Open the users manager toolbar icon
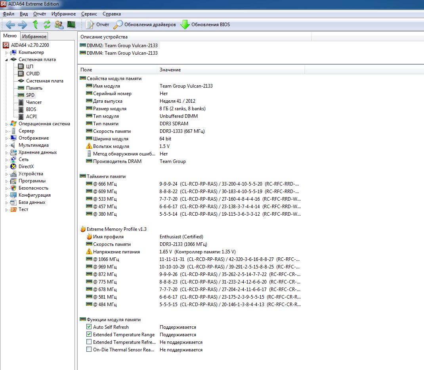This screenshot has height=370, width=424. (59, 25)
